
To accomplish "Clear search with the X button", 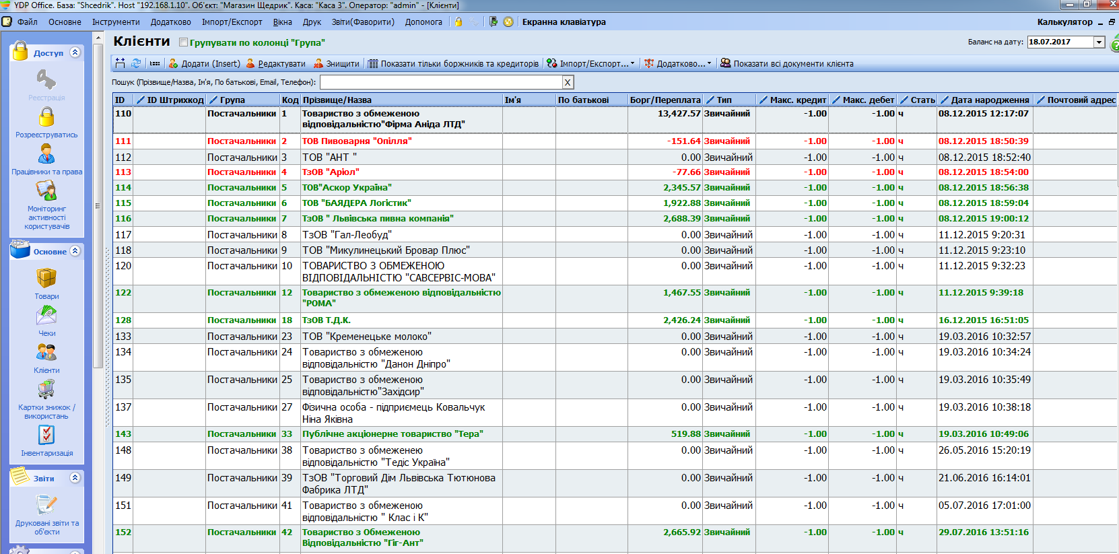I will coord(568,82).
